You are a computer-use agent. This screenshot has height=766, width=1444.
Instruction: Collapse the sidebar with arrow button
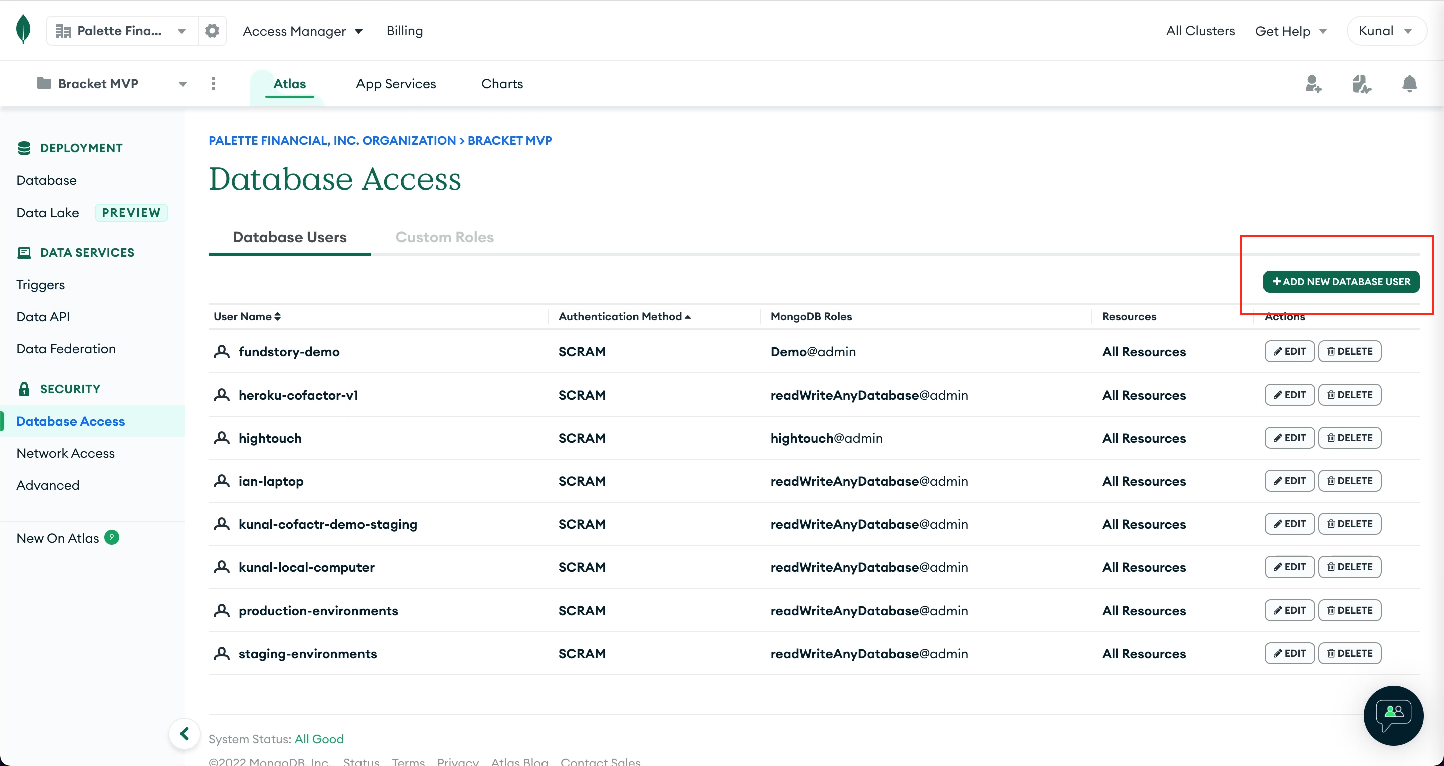pyautogui.click(x=185, y=733)
